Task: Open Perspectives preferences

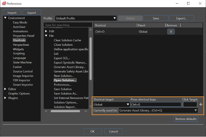Action: [x=21, y=45]
